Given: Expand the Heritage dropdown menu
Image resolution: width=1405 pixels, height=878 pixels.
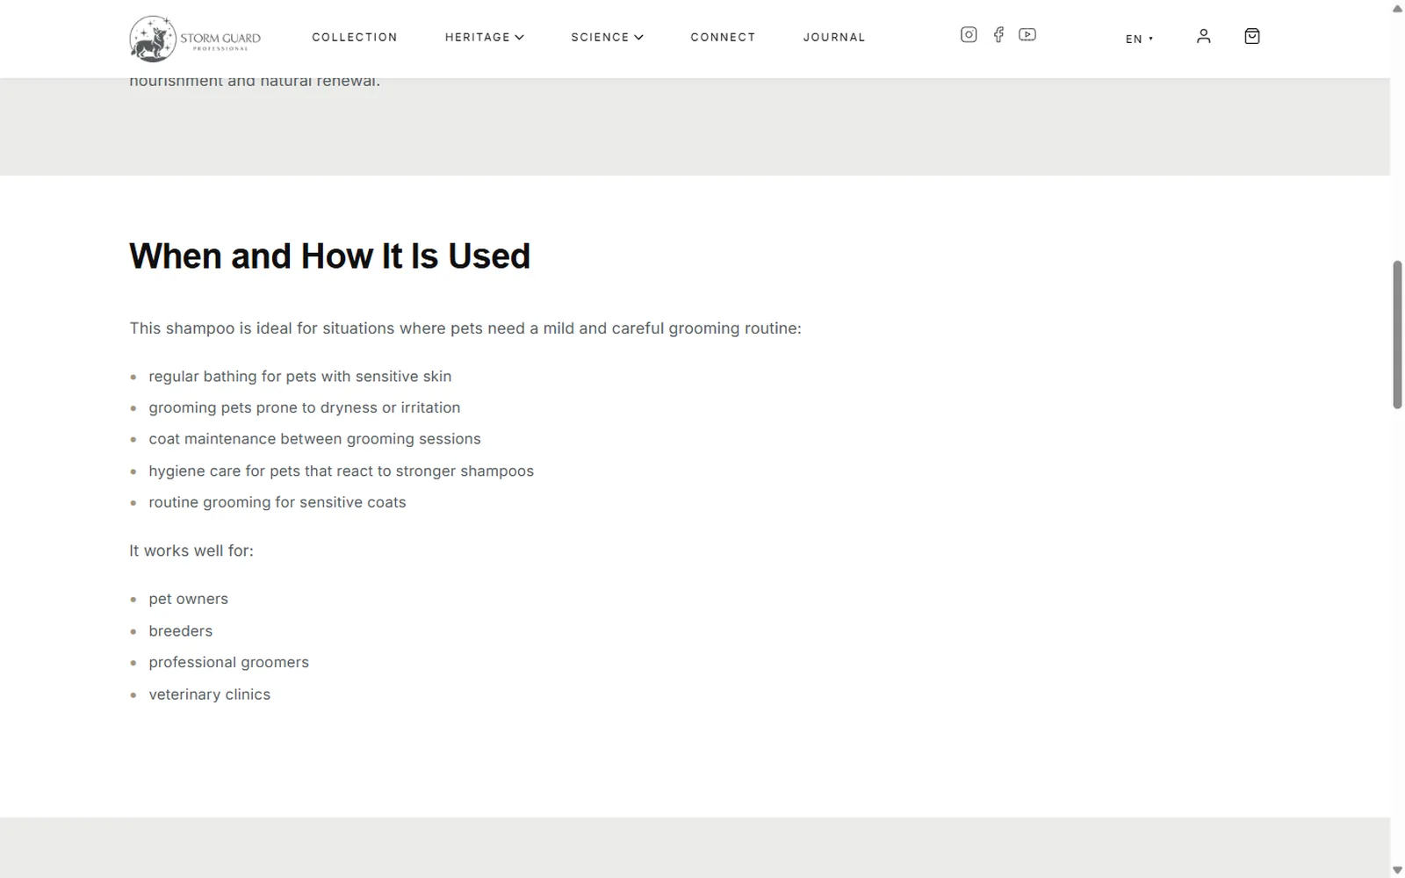Looking at the screenshot, I should coord(484,37).
